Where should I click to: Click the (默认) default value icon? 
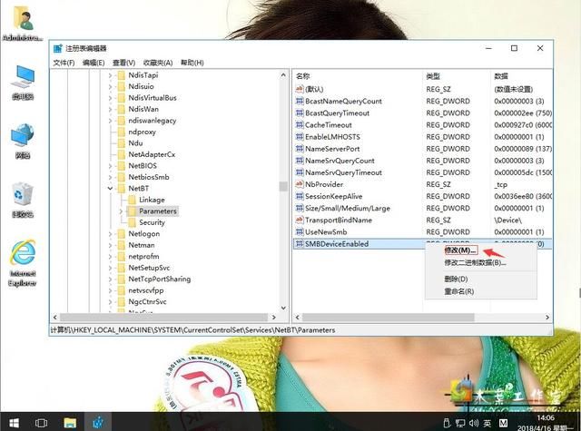(x=300, y=89)
